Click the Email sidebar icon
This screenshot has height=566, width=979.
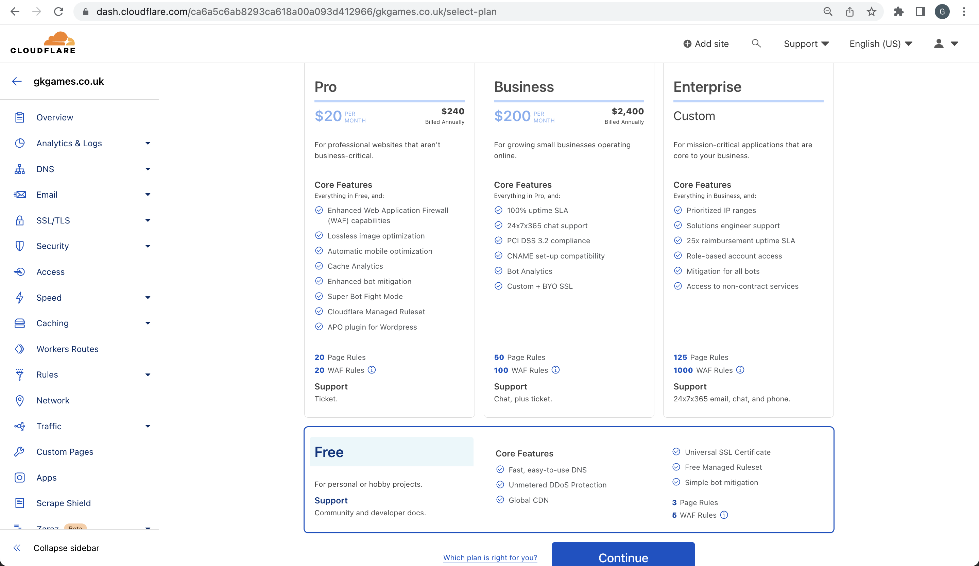point(19,194)
